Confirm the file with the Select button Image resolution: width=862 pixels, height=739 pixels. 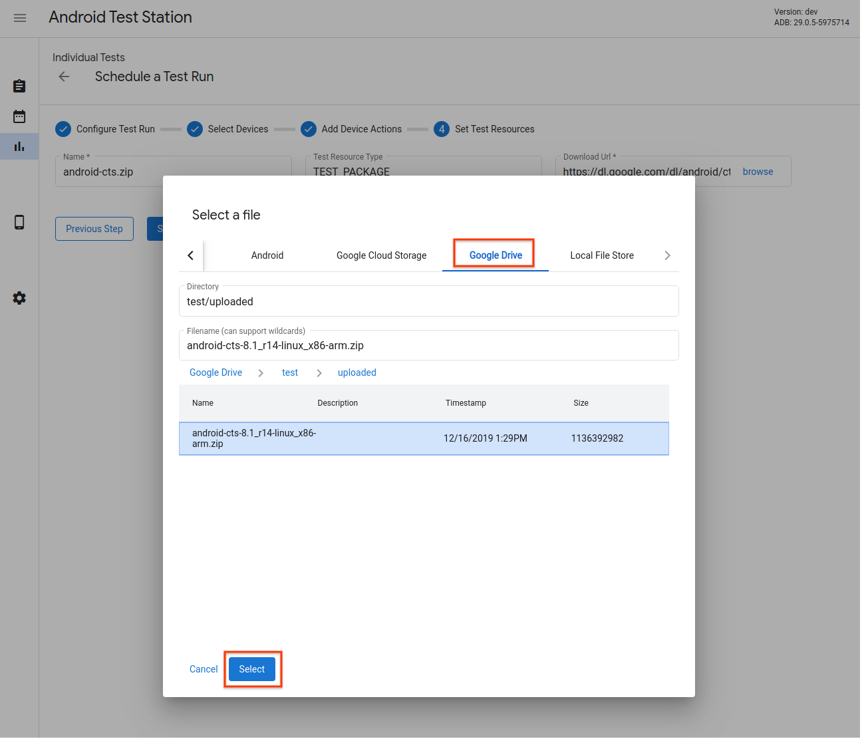[x=251, y=669]
